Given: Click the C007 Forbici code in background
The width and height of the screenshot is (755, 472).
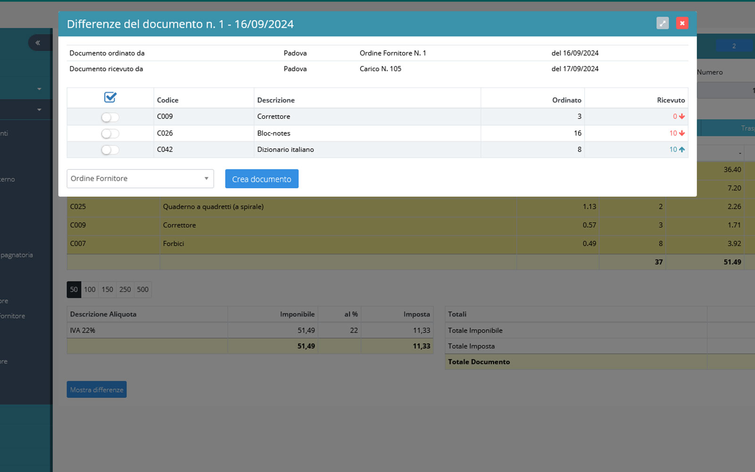Looking at the screenshot, I should [x=78, y=244].
